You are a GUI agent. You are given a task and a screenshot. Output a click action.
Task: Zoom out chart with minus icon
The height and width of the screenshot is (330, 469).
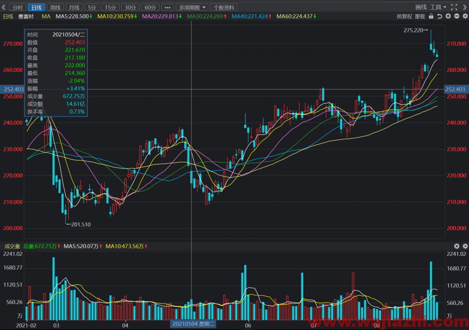(457, 16)
